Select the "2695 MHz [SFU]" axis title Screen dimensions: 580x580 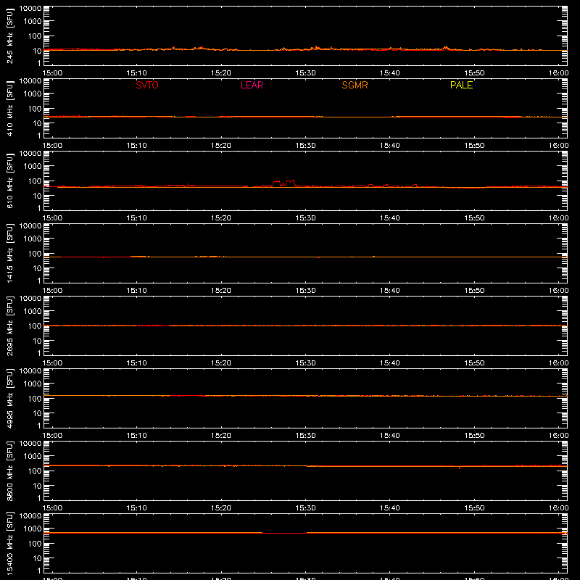pos(9,326)
